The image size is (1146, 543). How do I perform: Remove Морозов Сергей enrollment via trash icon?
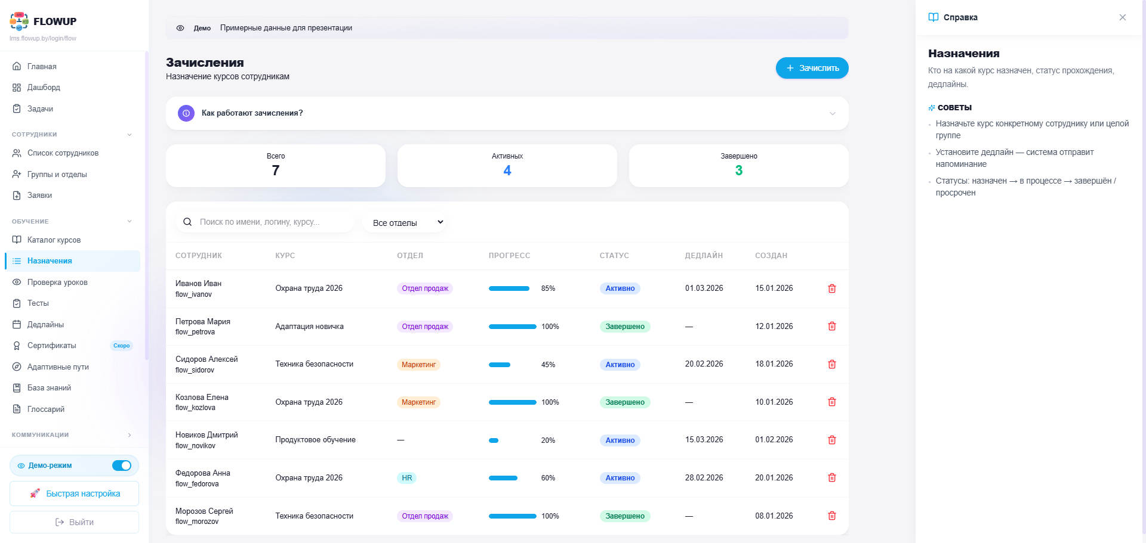[831, 516]
